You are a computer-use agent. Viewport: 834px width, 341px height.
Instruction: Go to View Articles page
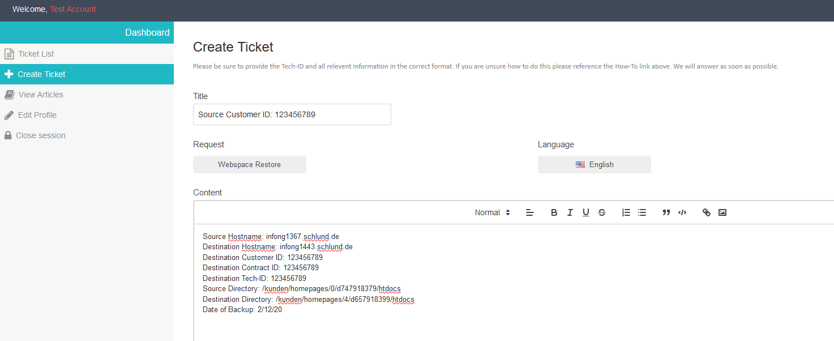pos(41,95)
